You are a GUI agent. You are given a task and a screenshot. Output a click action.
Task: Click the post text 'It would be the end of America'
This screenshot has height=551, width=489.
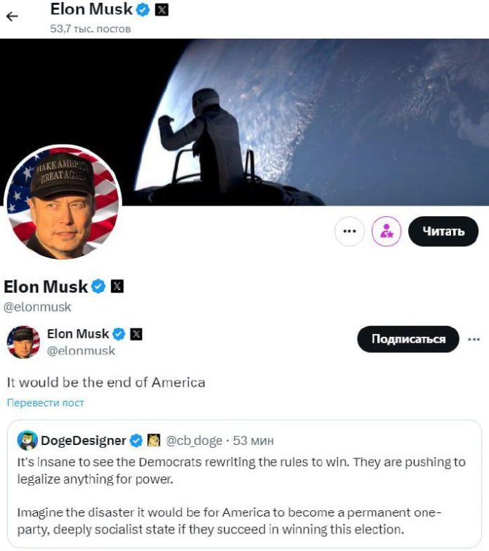click(x=106, y=383)
